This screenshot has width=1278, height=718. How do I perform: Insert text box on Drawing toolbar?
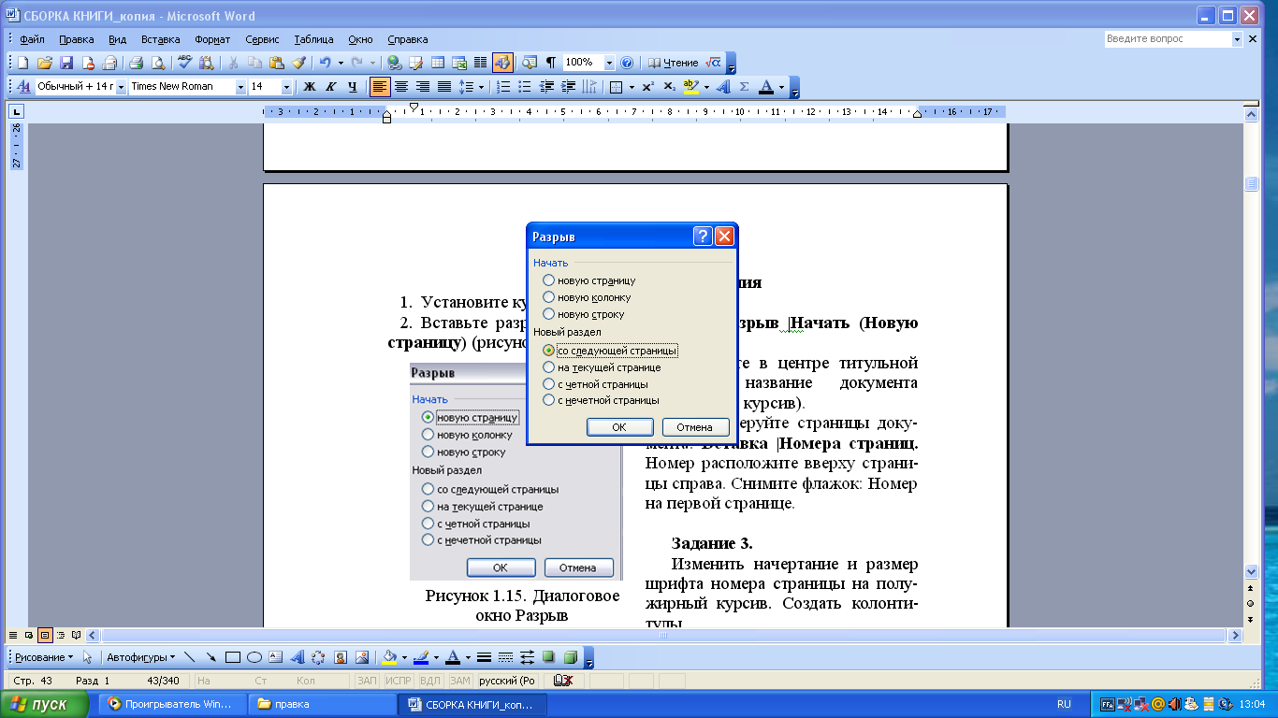pos(276,657)
